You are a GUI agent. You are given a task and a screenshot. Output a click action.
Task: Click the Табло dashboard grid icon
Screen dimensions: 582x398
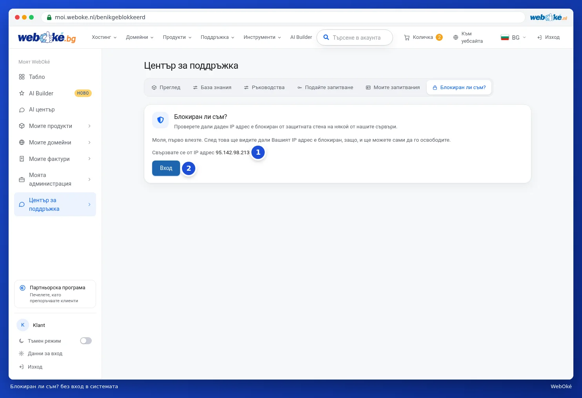pos(22,77)
